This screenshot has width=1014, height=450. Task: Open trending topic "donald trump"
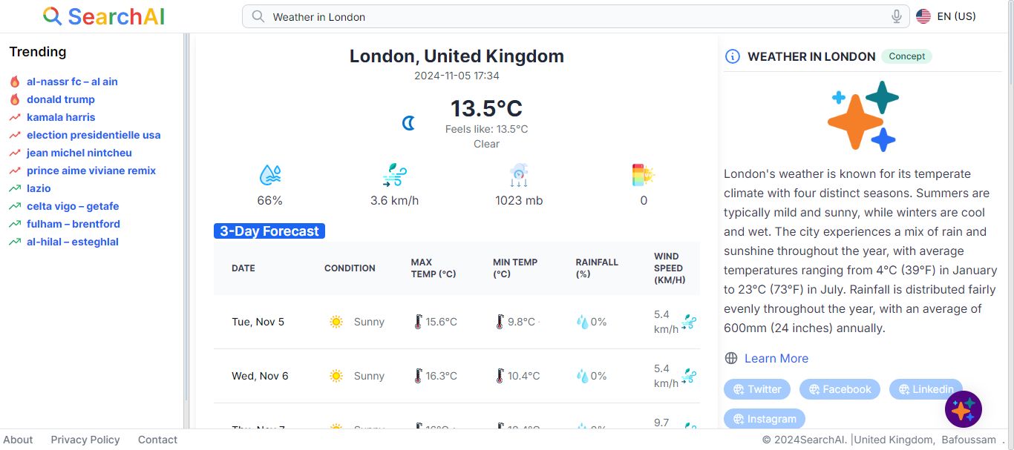[x=61, y=99]
